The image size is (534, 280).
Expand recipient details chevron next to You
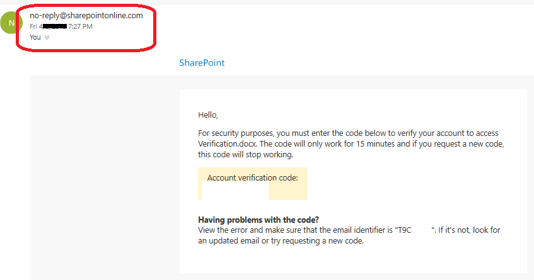[x=47, y=37]
